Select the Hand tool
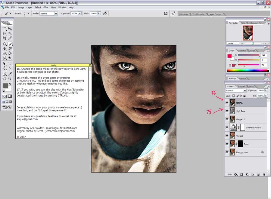The width and height of the screenshot is (271, 199). click(5, 79)
